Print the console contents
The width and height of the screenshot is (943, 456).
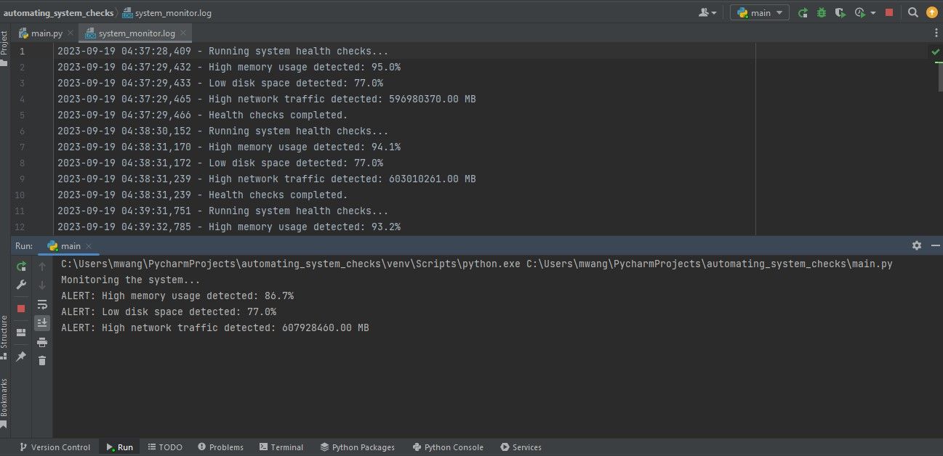pyautogui.click(x=41, y=341)
